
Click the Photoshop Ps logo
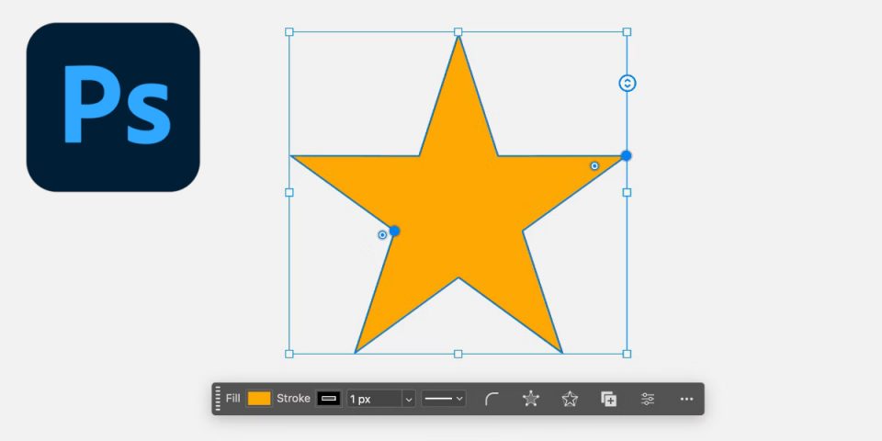point(113,107)
